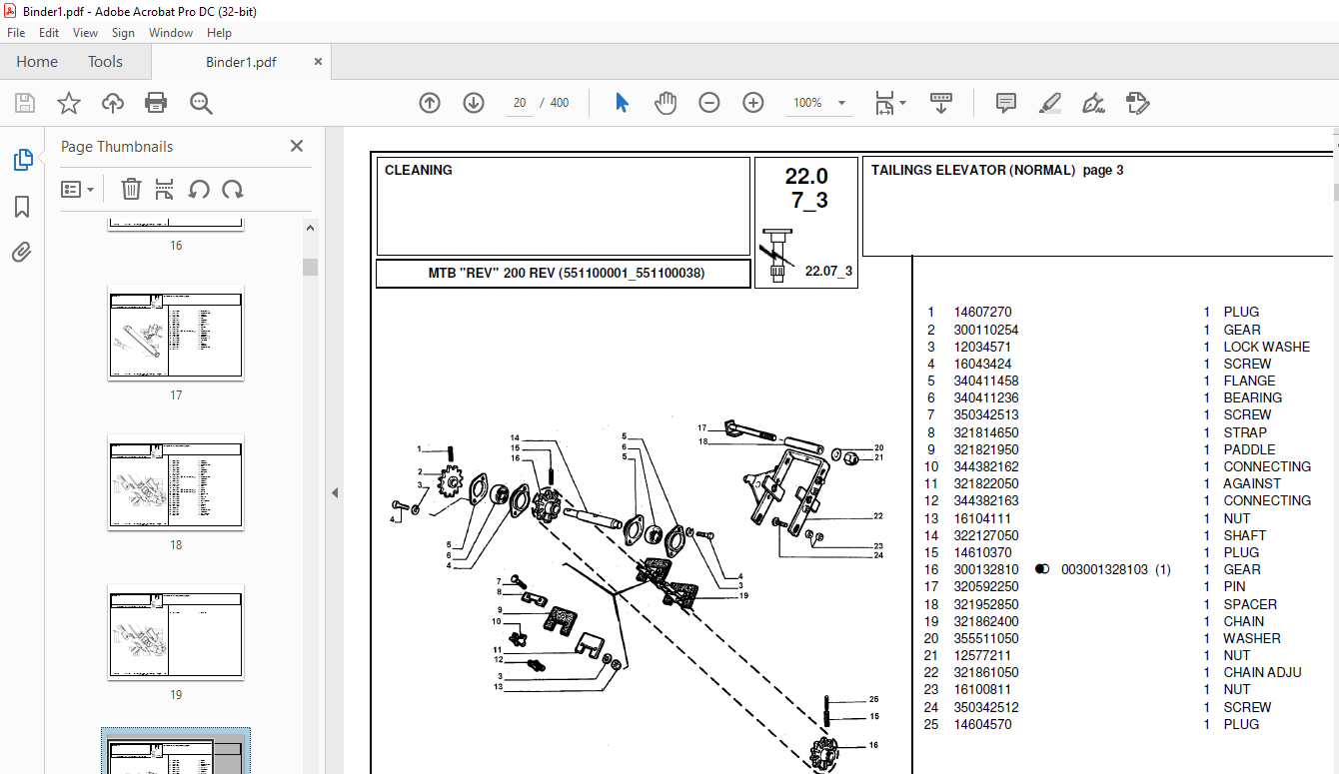Screen dimensions: 1339x774
Task: Click the page number input field
Action: [520, 103]
